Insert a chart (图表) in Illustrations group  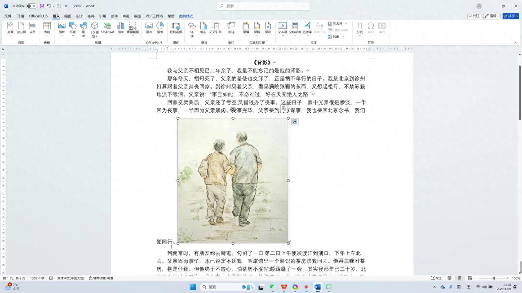(121, 28)
